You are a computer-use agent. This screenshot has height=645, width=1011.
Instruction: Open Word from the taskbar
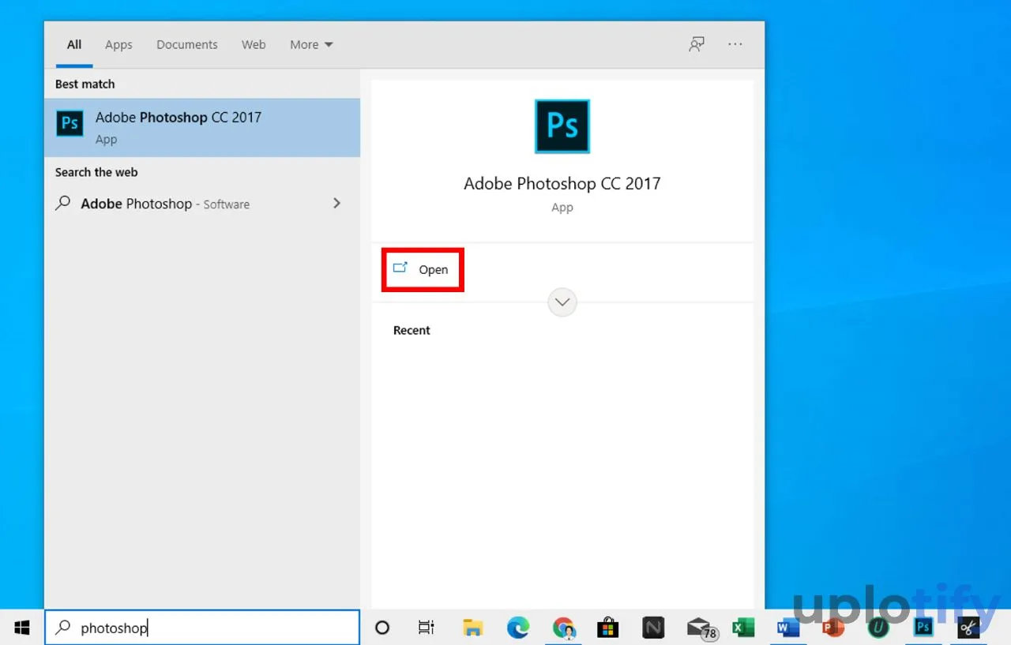pos(787,628)
